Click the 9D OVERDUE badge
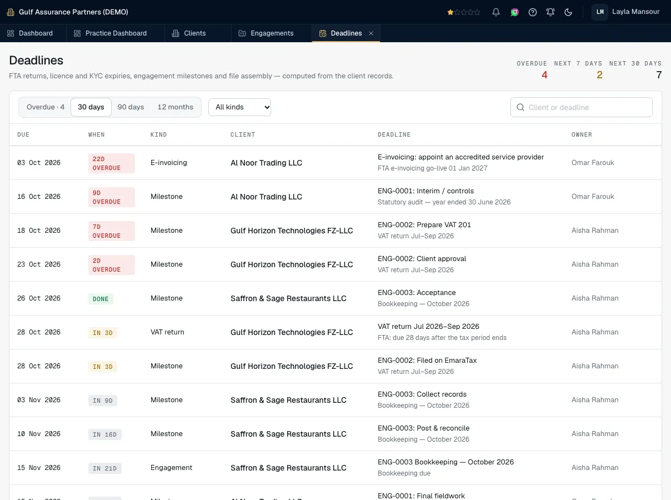The image size is (671, 500). (112, 197)
